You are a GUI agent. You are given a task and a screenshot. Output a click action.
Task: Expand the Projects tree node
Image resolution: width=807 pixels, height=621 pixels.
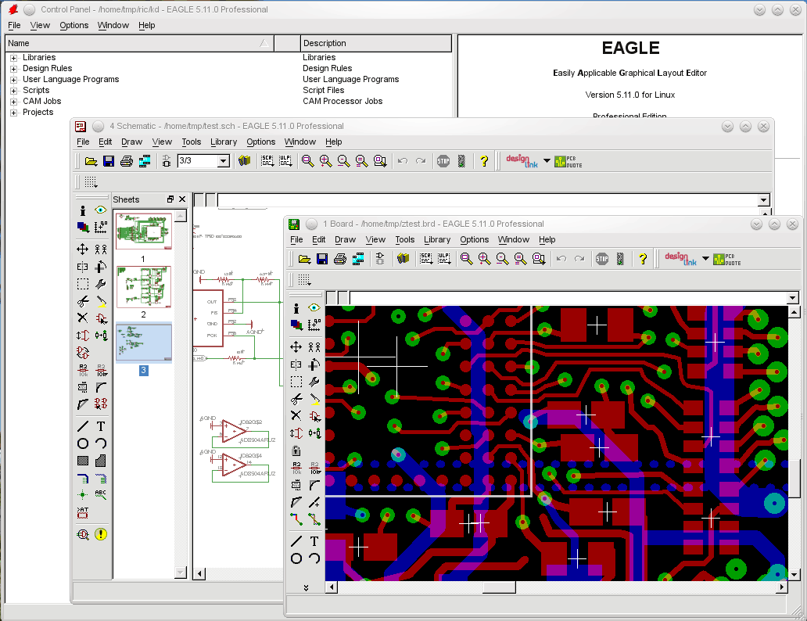[13, 113]
